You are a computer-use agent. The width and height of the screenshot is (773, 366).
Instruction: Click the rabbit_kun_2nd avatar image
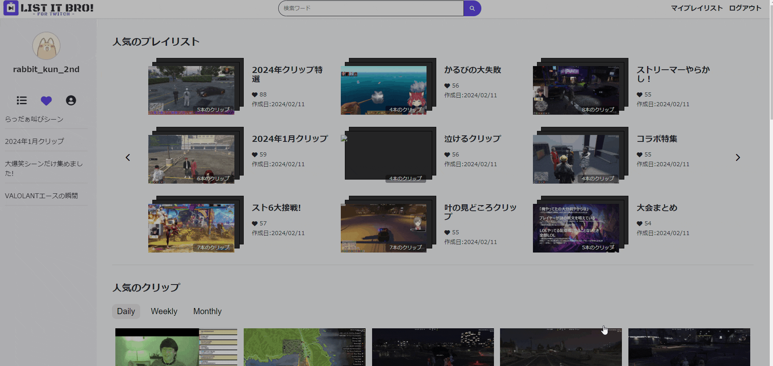(46, 46)
